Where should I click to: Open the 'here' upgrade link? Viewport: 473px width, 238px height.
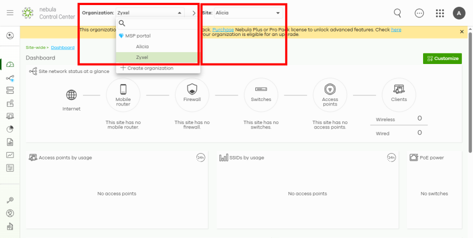(396, 30)
